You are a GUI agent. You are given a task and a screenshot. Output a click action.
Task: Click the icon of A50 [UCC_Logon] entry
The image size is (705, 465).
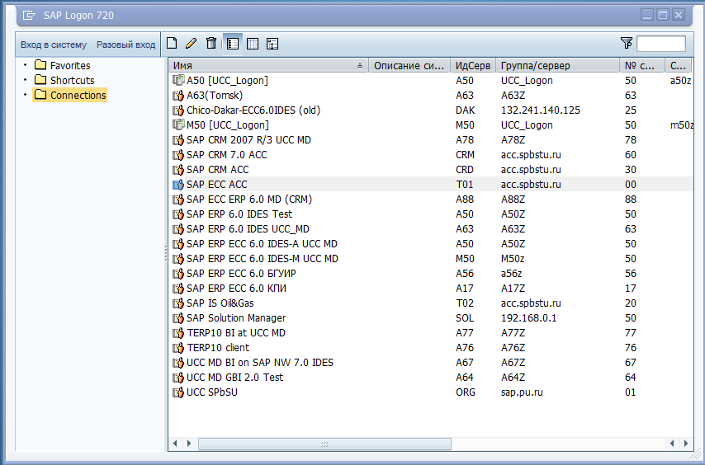click(x=178, y=80)
